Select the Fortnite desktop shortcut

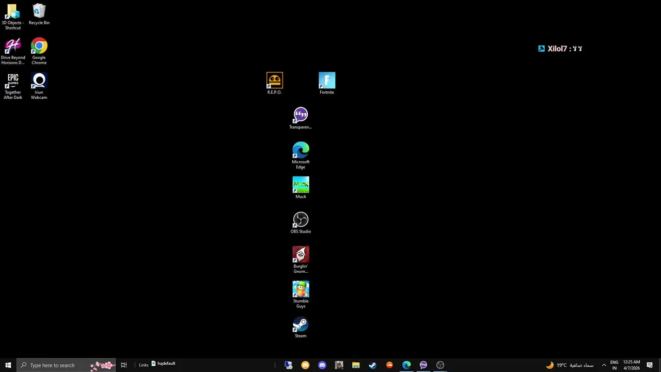click(x=327, y=83)
